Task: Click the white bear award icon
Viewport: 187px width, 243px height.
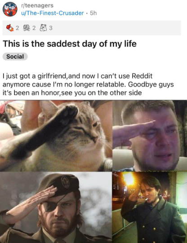Action: coord(43,28)
